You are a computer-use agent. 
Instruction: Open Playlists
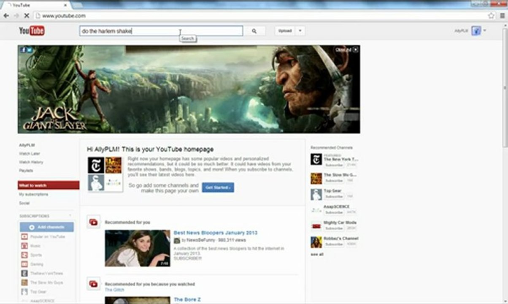coord(26,171)
